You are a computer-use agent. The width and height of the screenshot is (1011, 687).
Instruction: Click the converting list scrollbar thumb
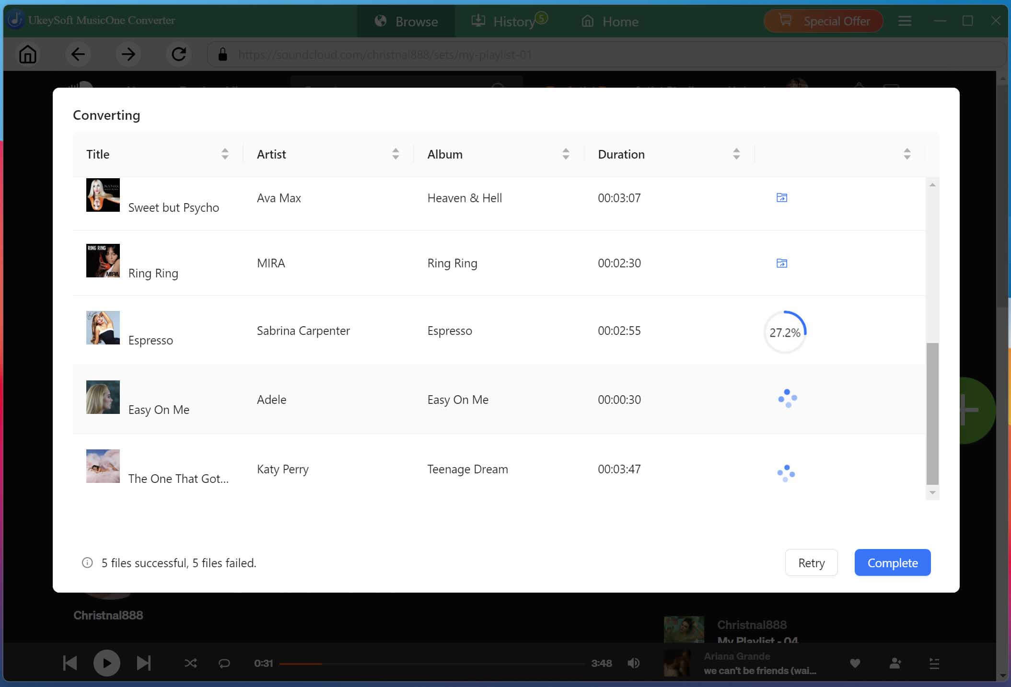[932, 414]
